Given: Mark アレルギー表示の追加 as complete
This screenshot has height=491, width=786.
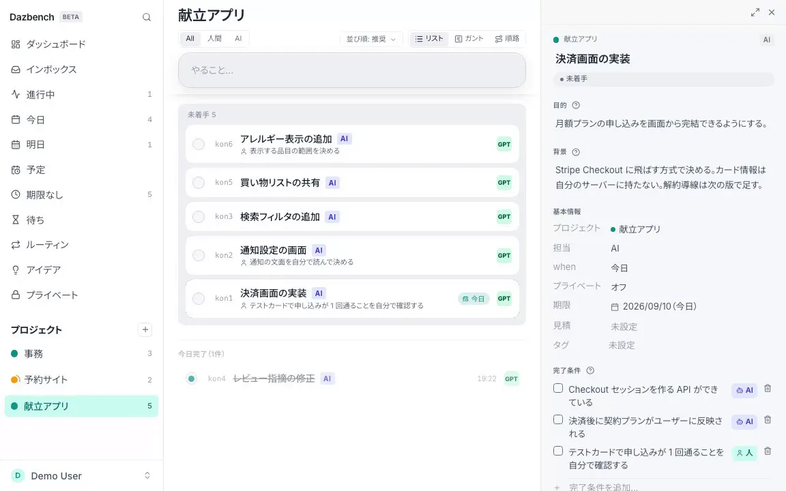Looking at the screenshot, I should [x=199, y=145].
